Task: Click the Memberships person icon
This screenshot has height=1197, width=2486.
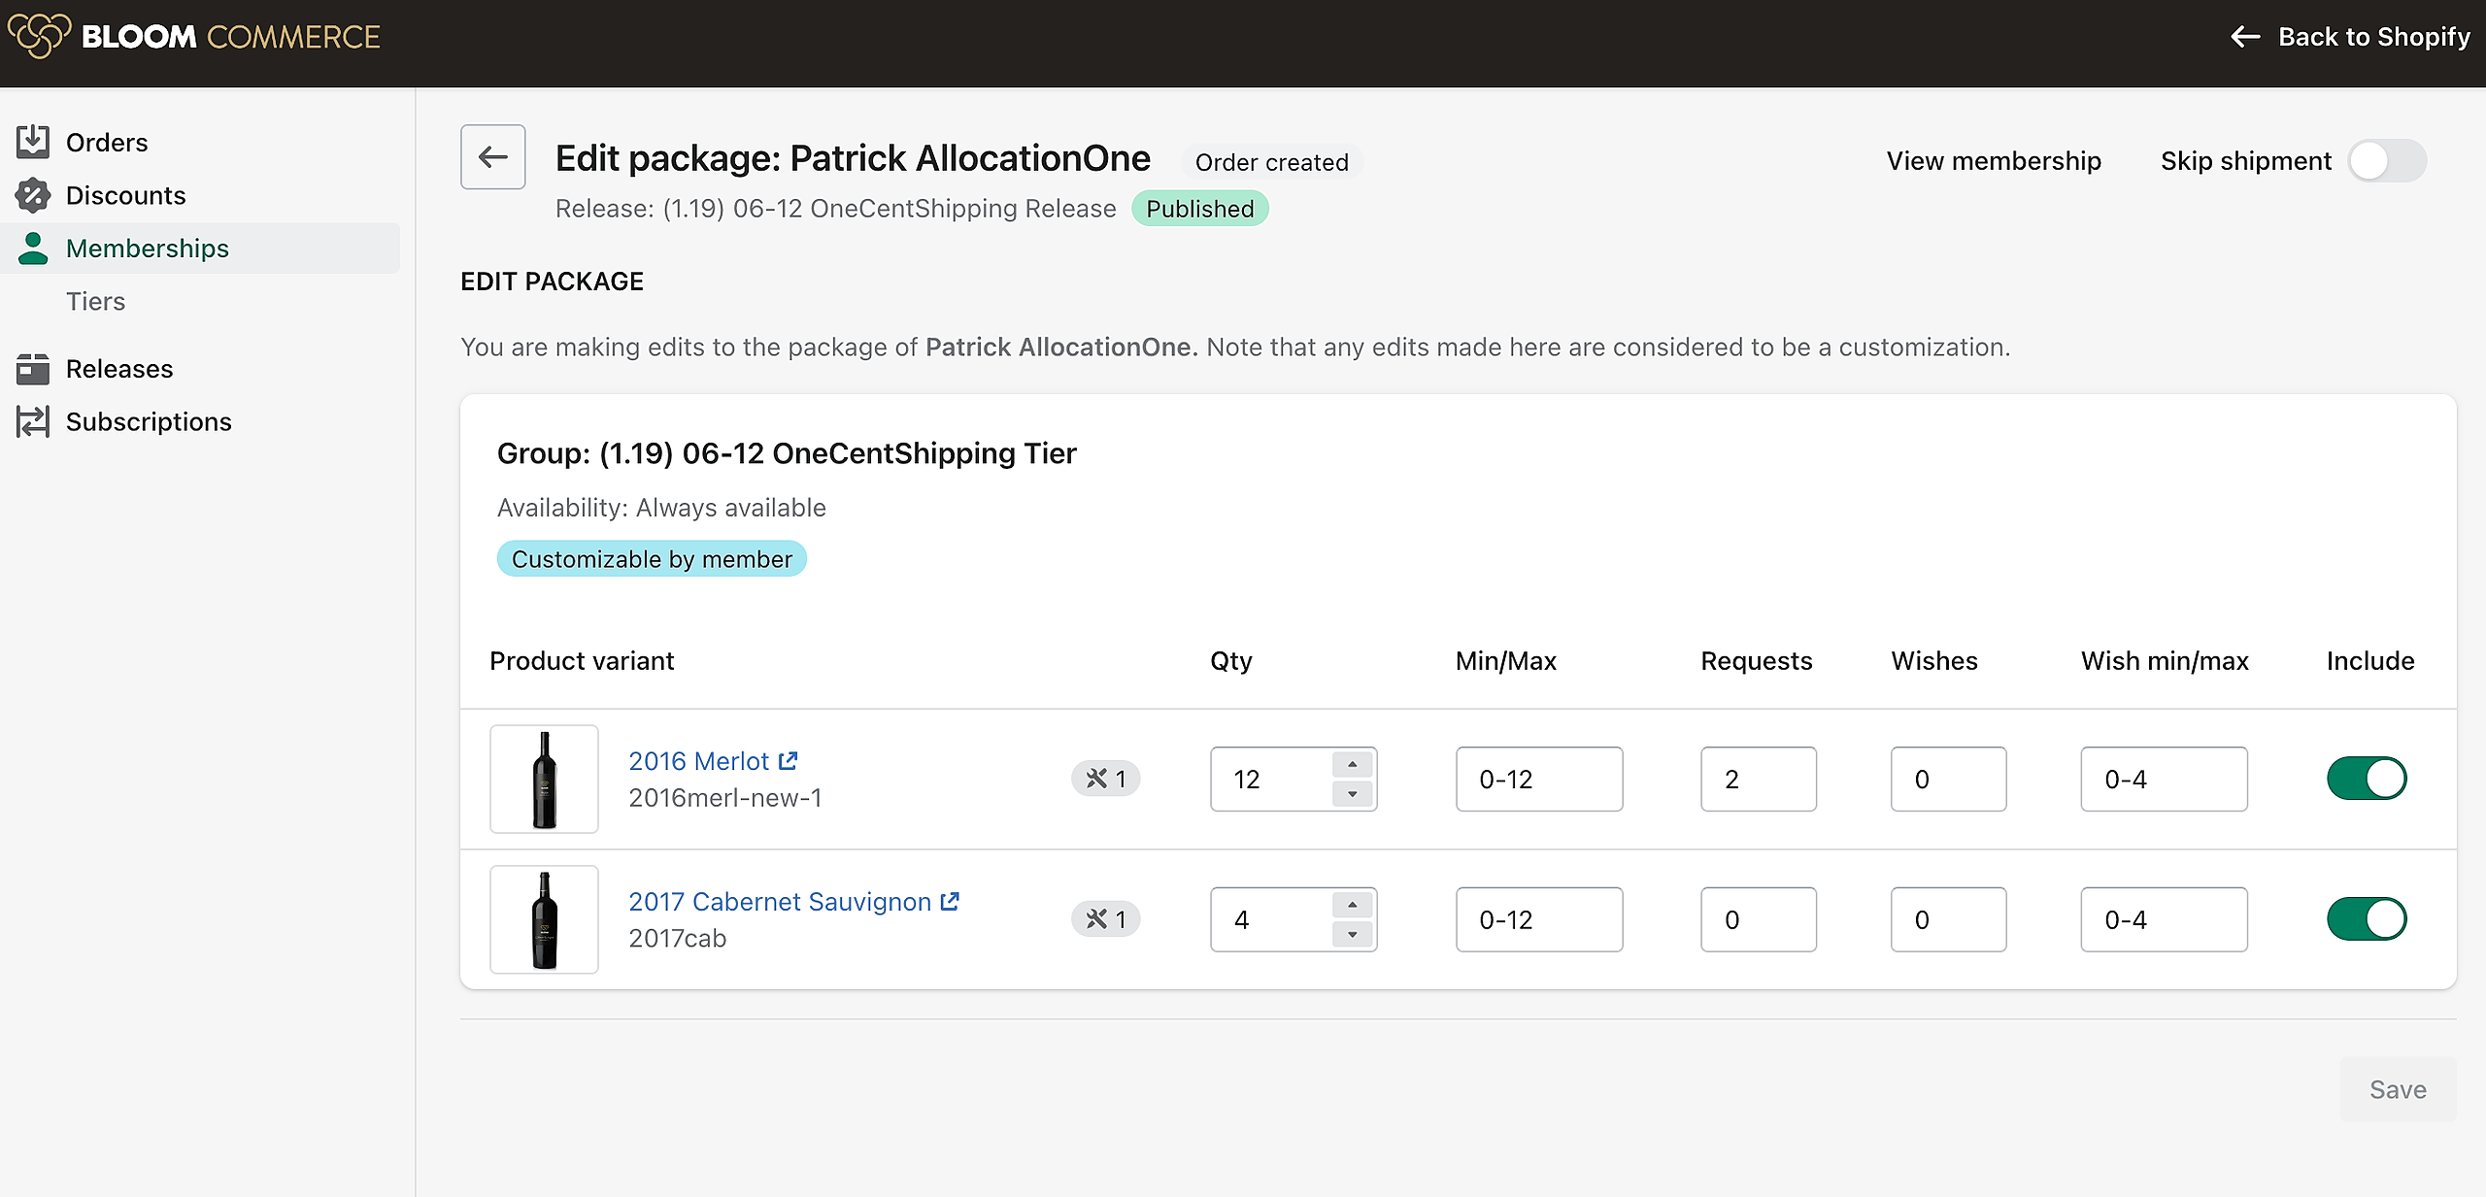Action: point(32,249)
